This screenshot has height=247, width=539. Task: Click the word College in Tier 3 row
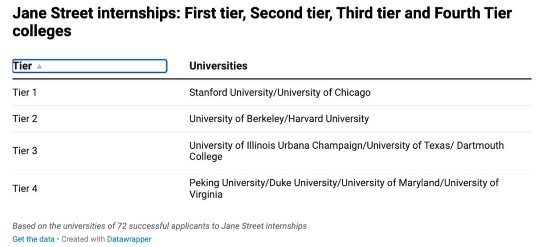(206, 157)
